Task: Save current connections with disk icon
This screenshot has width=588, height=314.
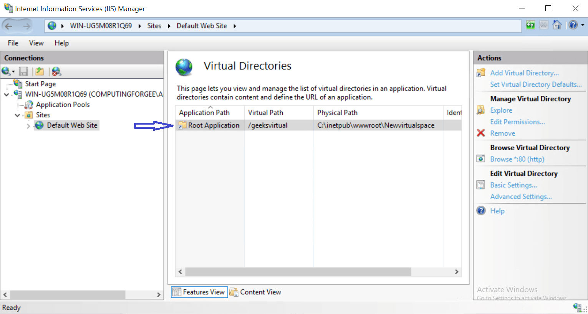Action: pyautogui.click(x=24, y=71)
